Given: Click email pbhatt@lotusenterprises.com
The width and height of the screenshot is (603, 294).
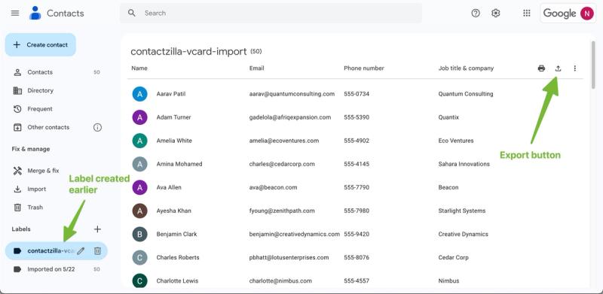Looking at the screenshot, I should pyautogui.click(x=289, y=258).
